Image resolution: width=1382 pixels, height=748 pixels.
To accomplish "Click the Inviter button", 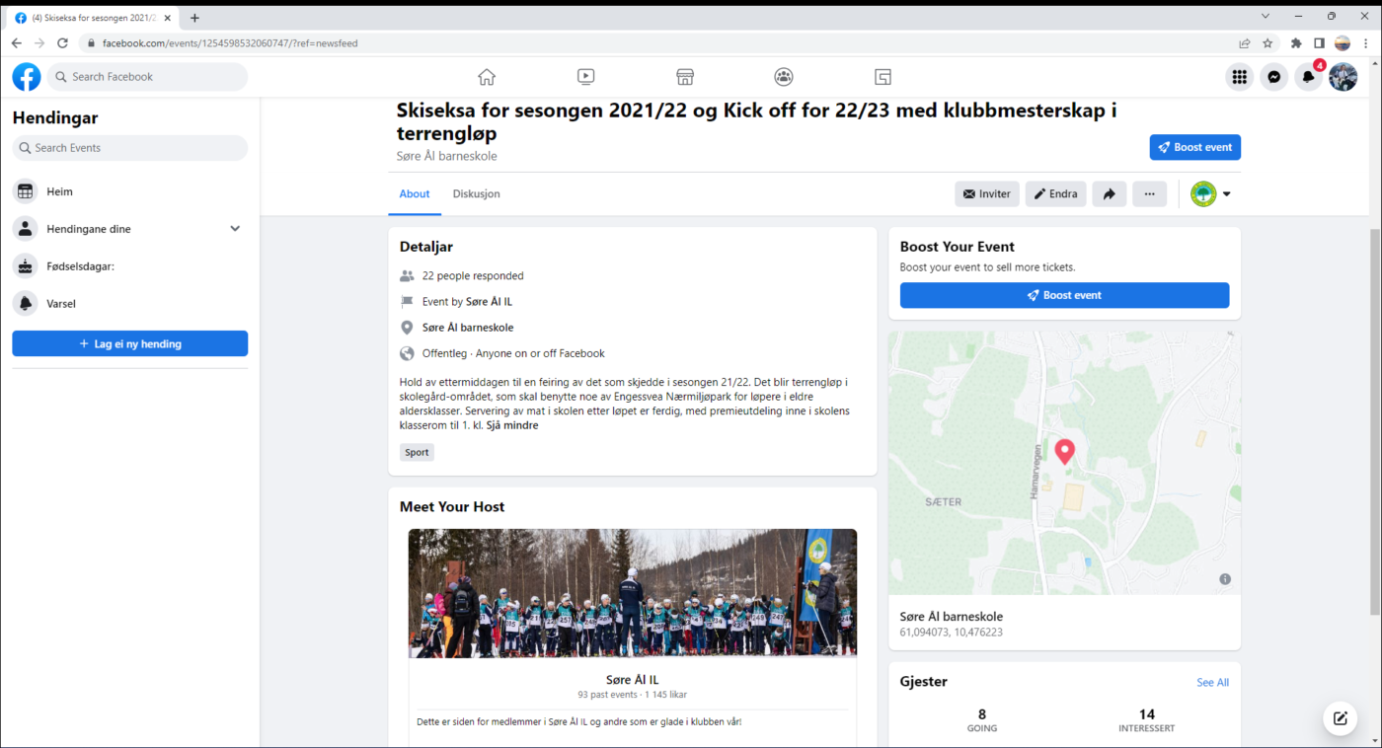I will click(987, 194).
